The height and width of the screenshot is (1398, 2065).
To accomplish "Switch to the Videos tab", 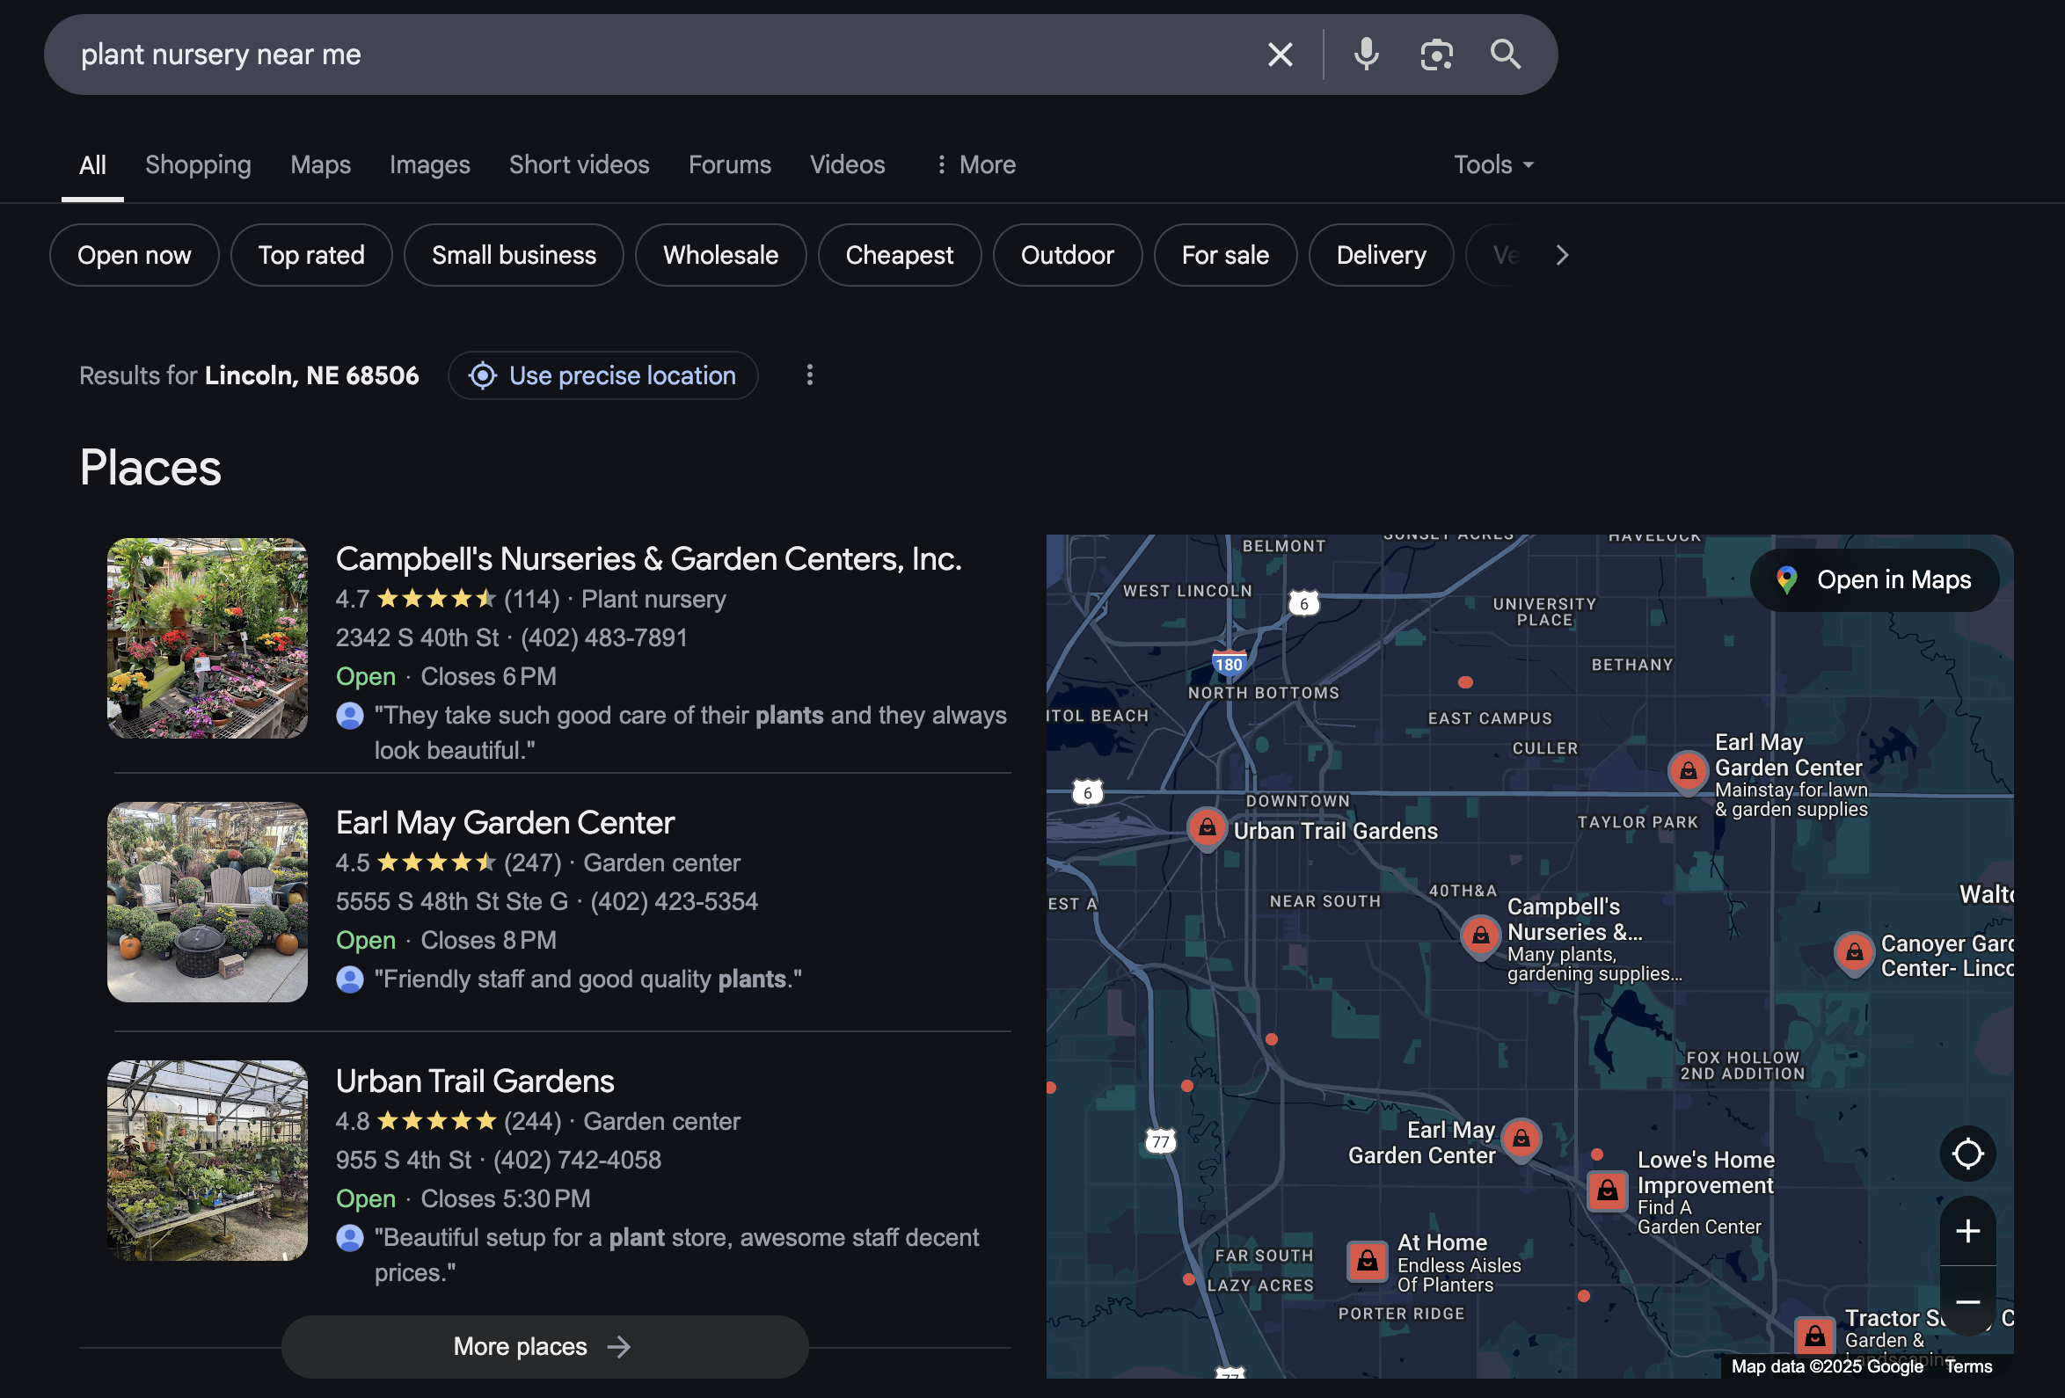I will coord(848,165).
